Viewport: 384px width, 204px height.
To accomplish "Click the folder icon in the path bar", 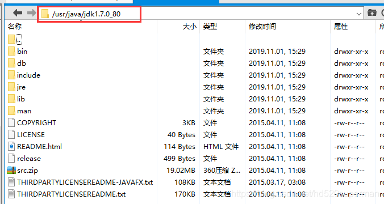I will (x=45, y=14).
